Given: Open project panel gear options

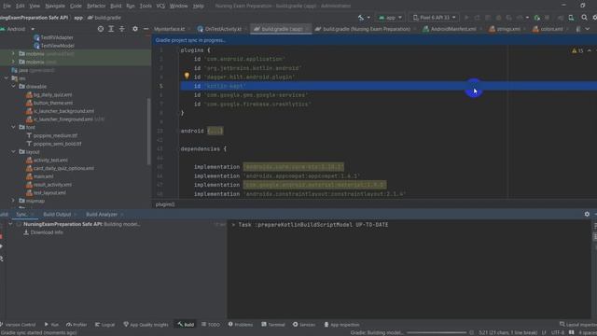Looking at the screenshot, I should tap(134, 29).
